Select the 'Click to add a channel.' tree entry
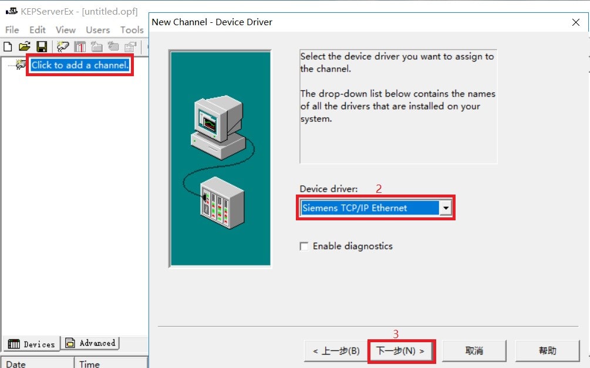The image size is (590, 368). coord(80,65)
